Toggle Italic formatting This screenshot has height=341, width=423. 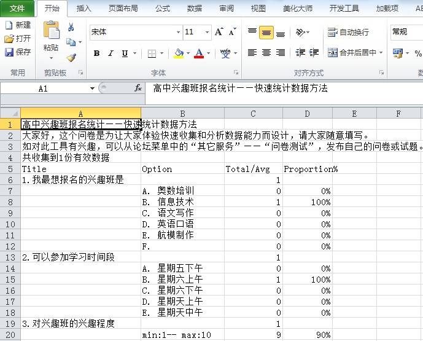[x=111, y=53]
